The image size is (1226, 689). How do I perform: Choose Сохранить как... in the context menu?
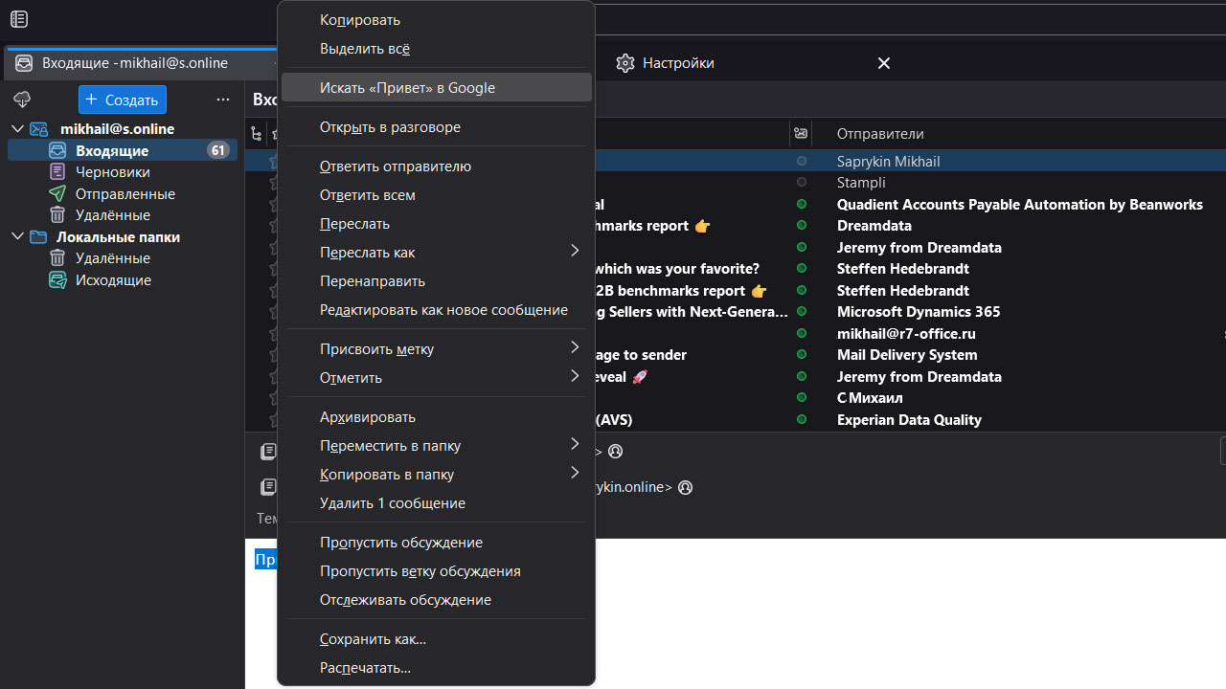point(436,639)
